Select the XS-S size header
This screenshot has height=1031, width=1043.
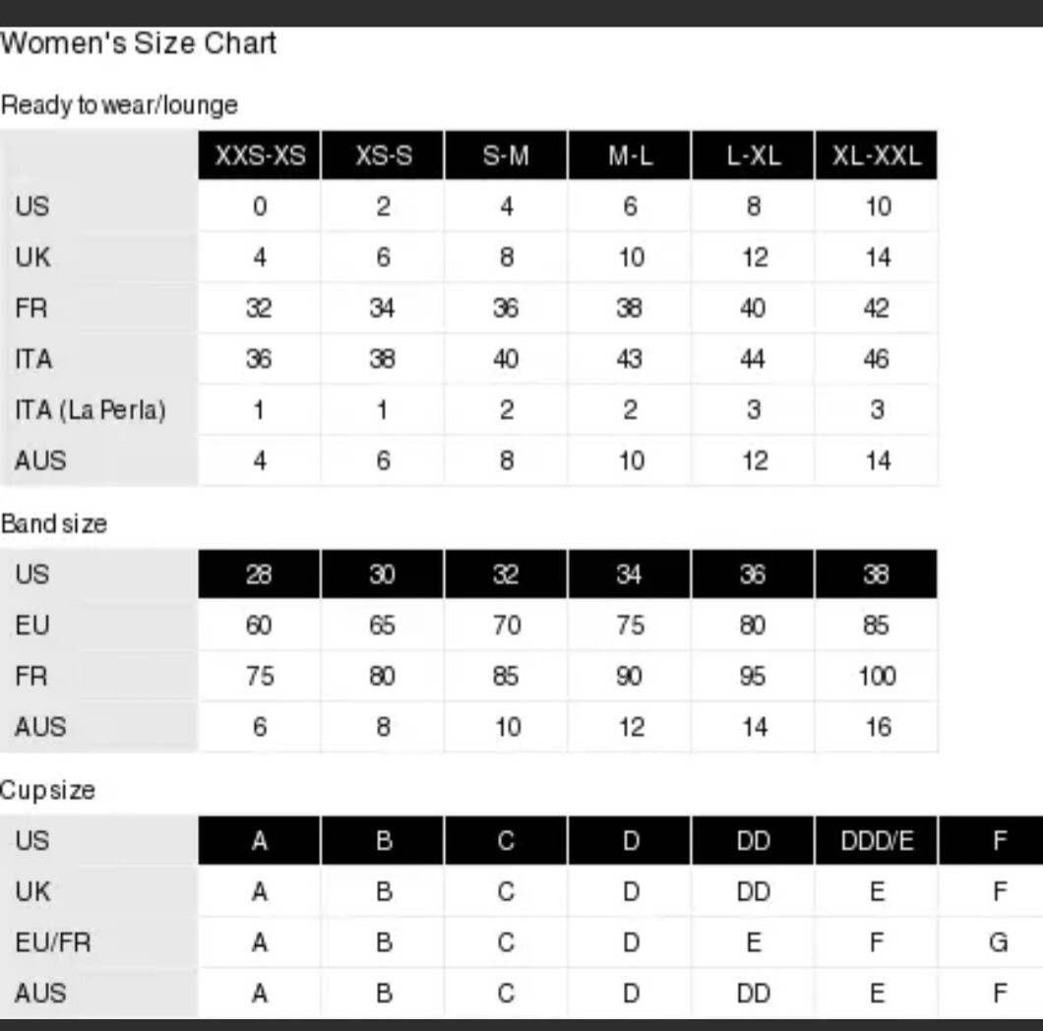click(383, 155)
